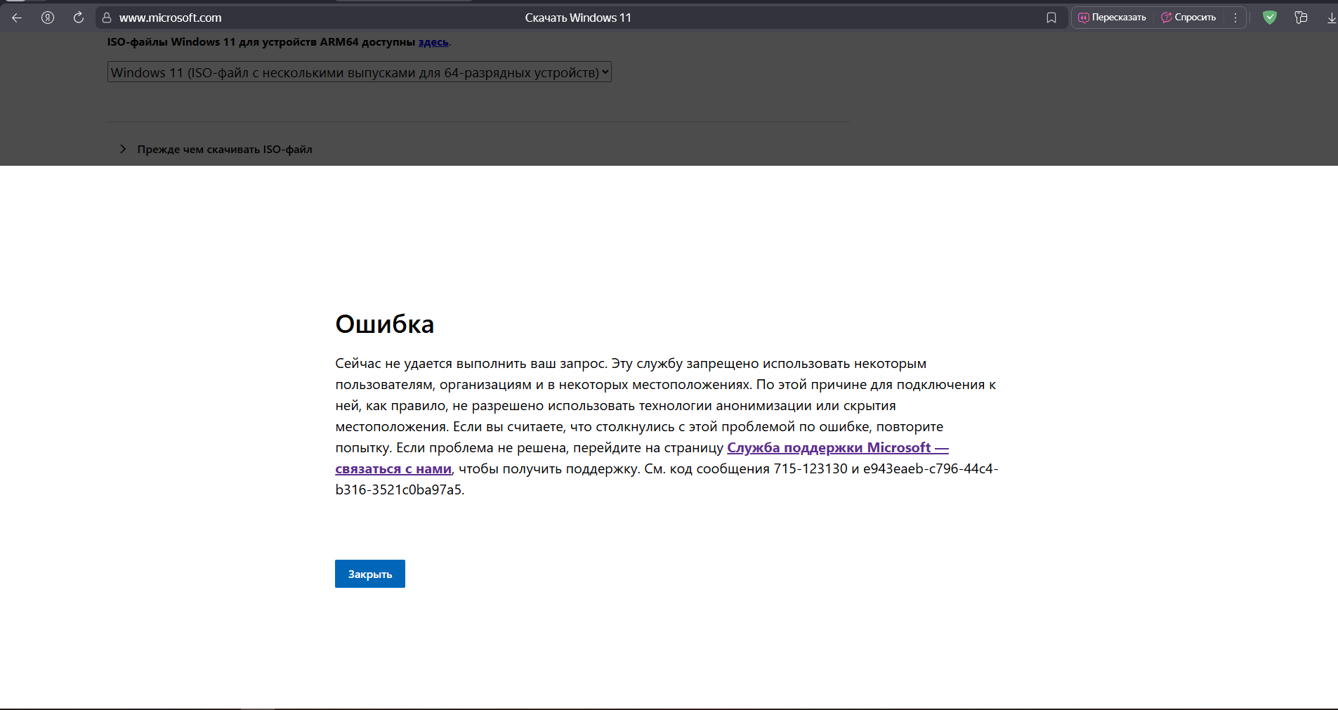Open the Windows 11 ISO edition dropdown
Viewport: 1338px width, 710px height.
604,71
